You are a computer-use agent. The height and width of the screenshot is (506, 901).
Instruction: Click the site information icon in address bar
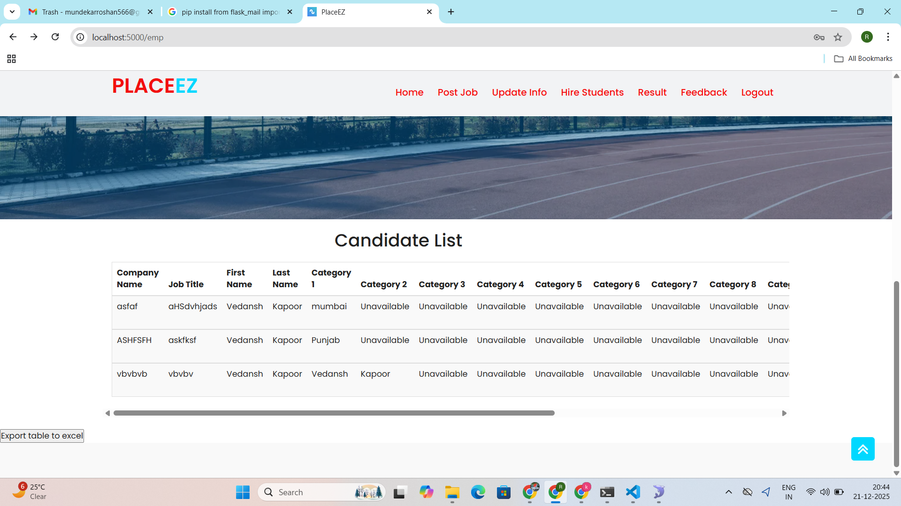click(81, 37)
